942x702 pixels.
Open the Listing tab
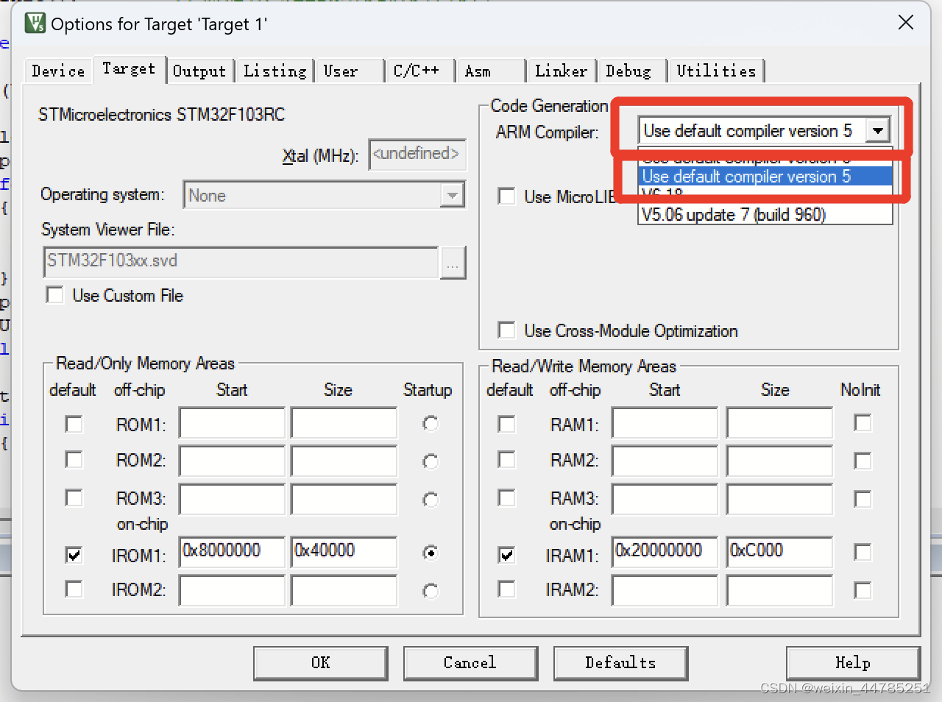[x=275, y=71]
